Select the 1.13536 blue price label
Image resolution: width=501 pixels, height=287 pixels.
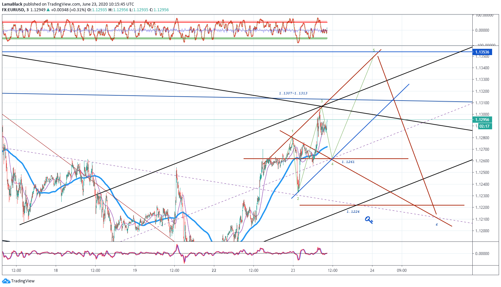pos(482,52)
